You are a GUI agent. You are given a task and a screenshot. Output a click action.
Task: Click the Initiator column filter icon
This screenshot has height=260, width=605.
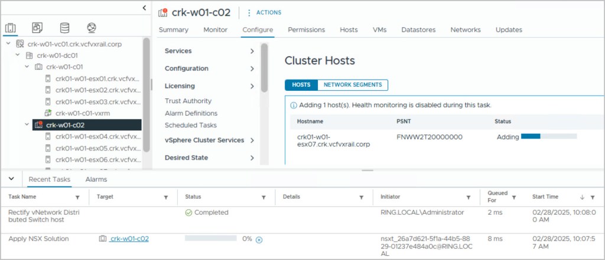click(469, 197)
